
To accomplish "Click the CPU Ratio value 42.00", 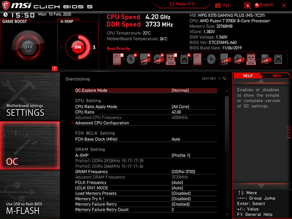I will [x=176, y=112].
